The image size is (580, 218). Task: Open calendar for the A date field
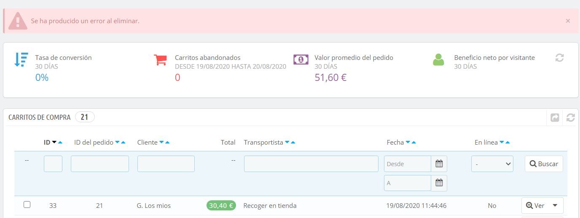tap(439, 183)
